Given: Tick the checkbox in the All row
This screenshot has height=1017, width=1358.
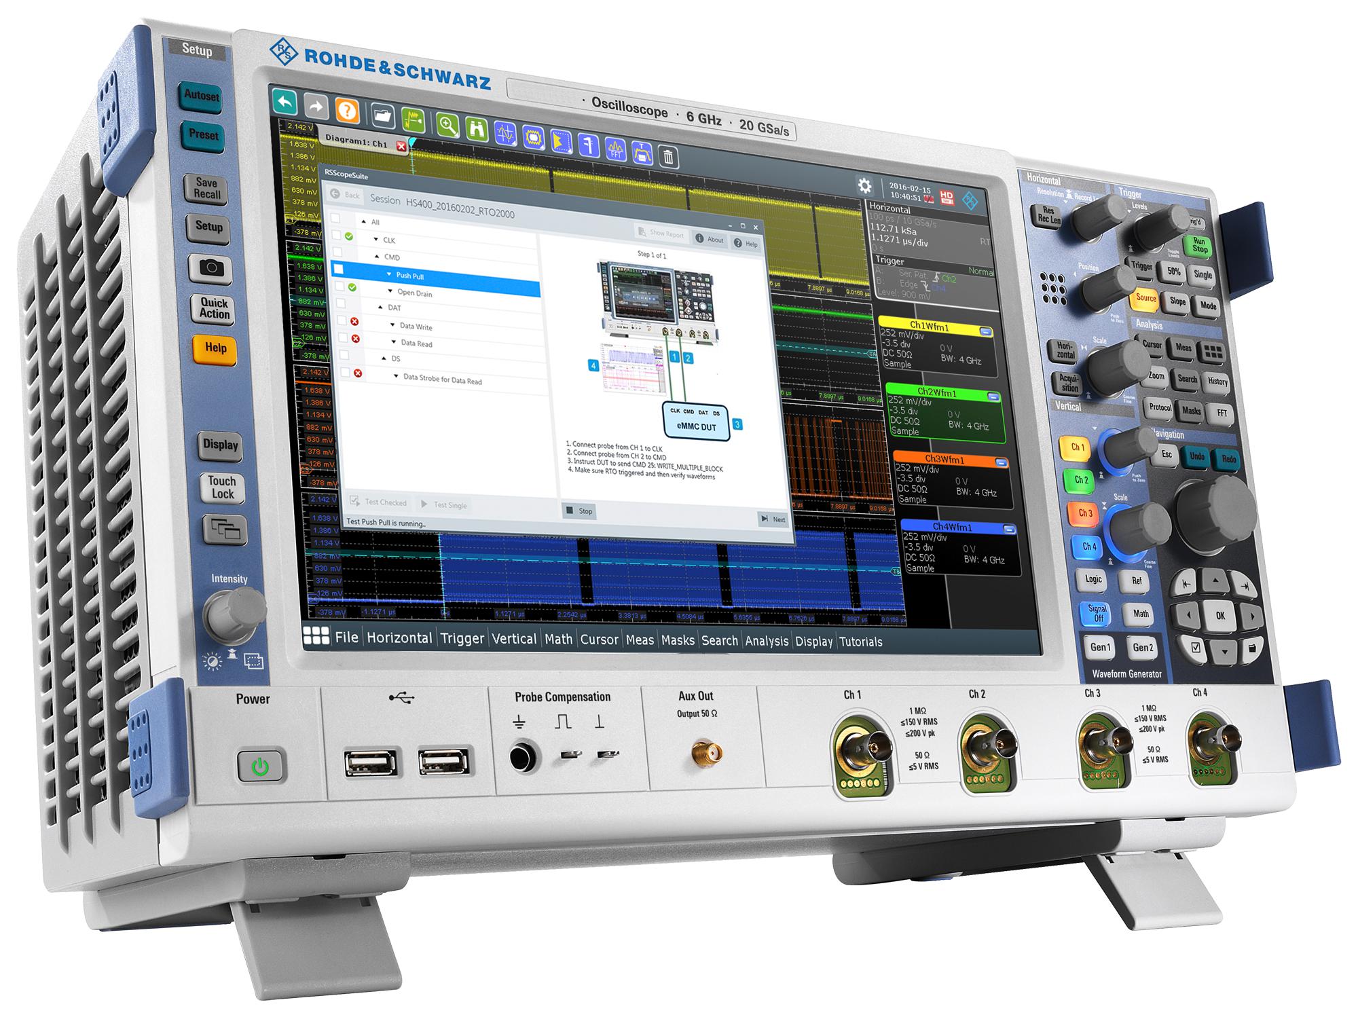Looking at the screenshot, I should click(335, 218).
